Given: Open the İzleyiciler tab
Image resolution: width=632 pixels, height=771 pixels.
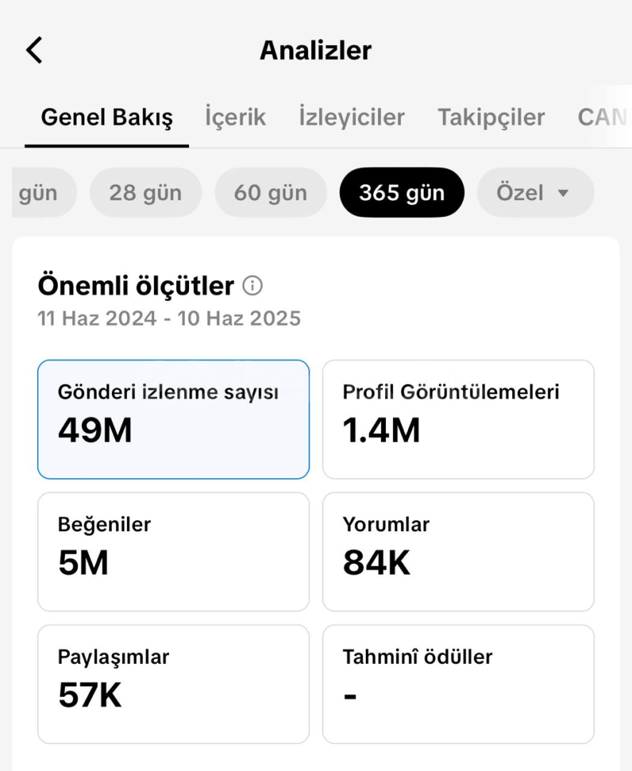Looking at the screenshot, I should [352, 118].
